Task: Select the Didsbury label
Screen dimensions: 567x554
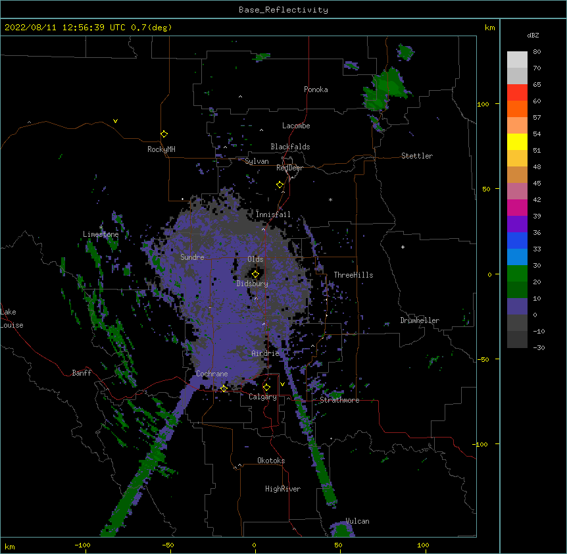Action: tap(253, 284)
